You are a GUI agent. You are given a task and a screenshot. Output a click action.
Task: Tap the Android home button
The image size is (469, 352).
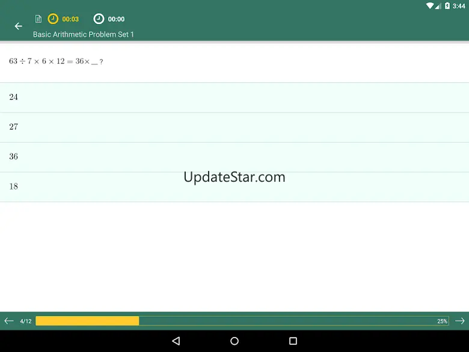click(234, 341)
